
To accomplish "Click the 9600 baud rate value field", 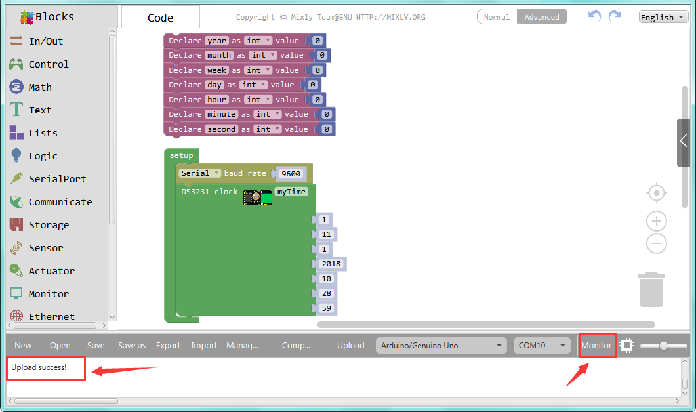I will [x=290, y=174].
